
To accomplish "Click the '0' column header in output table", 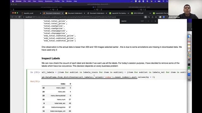I will pyautogui.click(x=70, y=84).
